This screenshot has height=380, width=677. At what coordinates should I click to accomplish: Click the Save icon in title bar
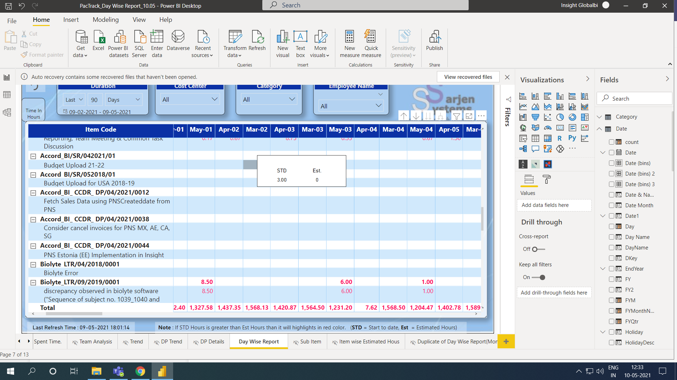(8, 6)
